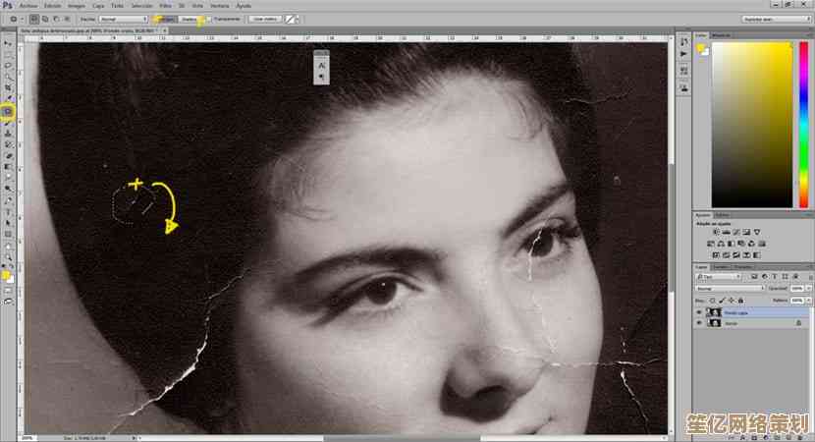Image resolution: width=815 pixels, height=442 pixels.
Task: Click the Usar motivo button
Action: coord(263,19)
